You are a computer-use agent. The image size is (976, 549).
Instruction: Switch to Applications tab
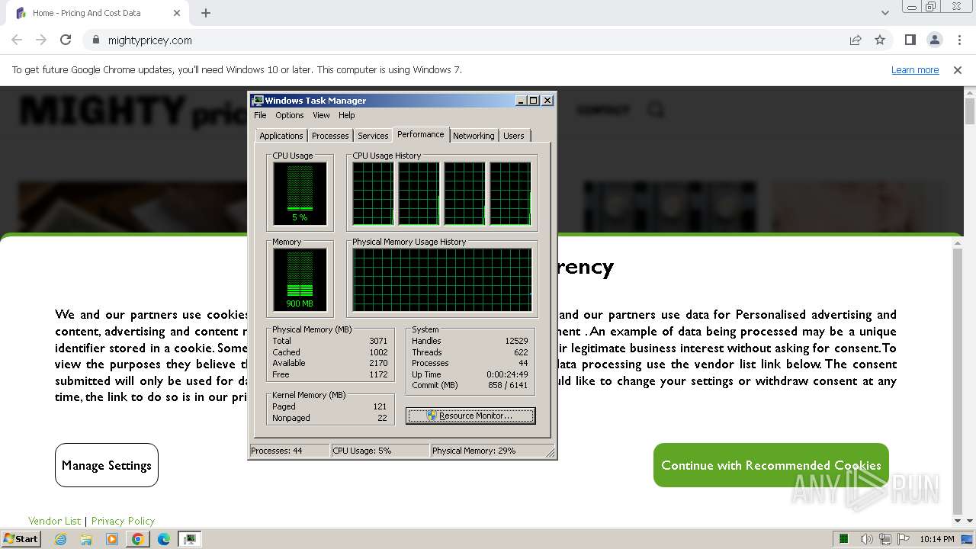tap(281, 136)
